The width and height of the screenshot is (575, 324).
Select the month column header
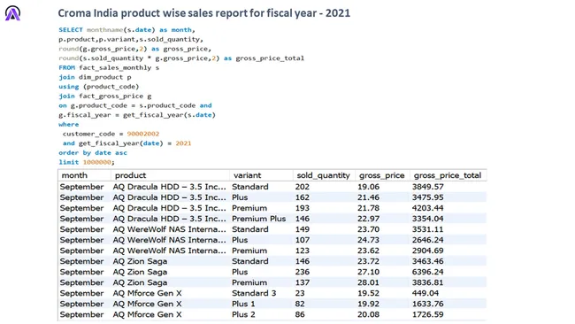pyautogui.click(x=74, y=175)
